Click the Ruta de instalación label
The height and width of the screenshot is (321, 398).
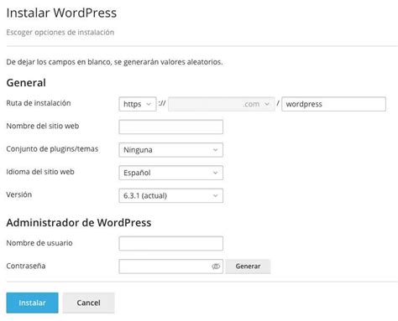pos(39,103)
